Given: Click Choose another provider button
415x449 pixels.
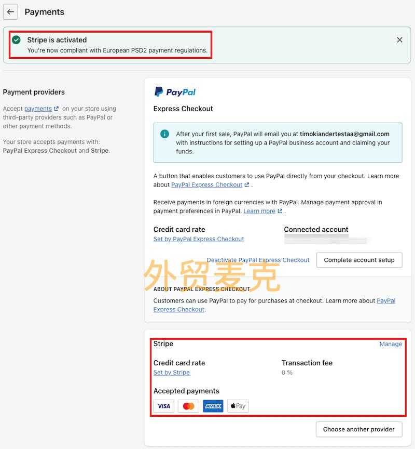Looking at the screenshot, I should (359, 429).
